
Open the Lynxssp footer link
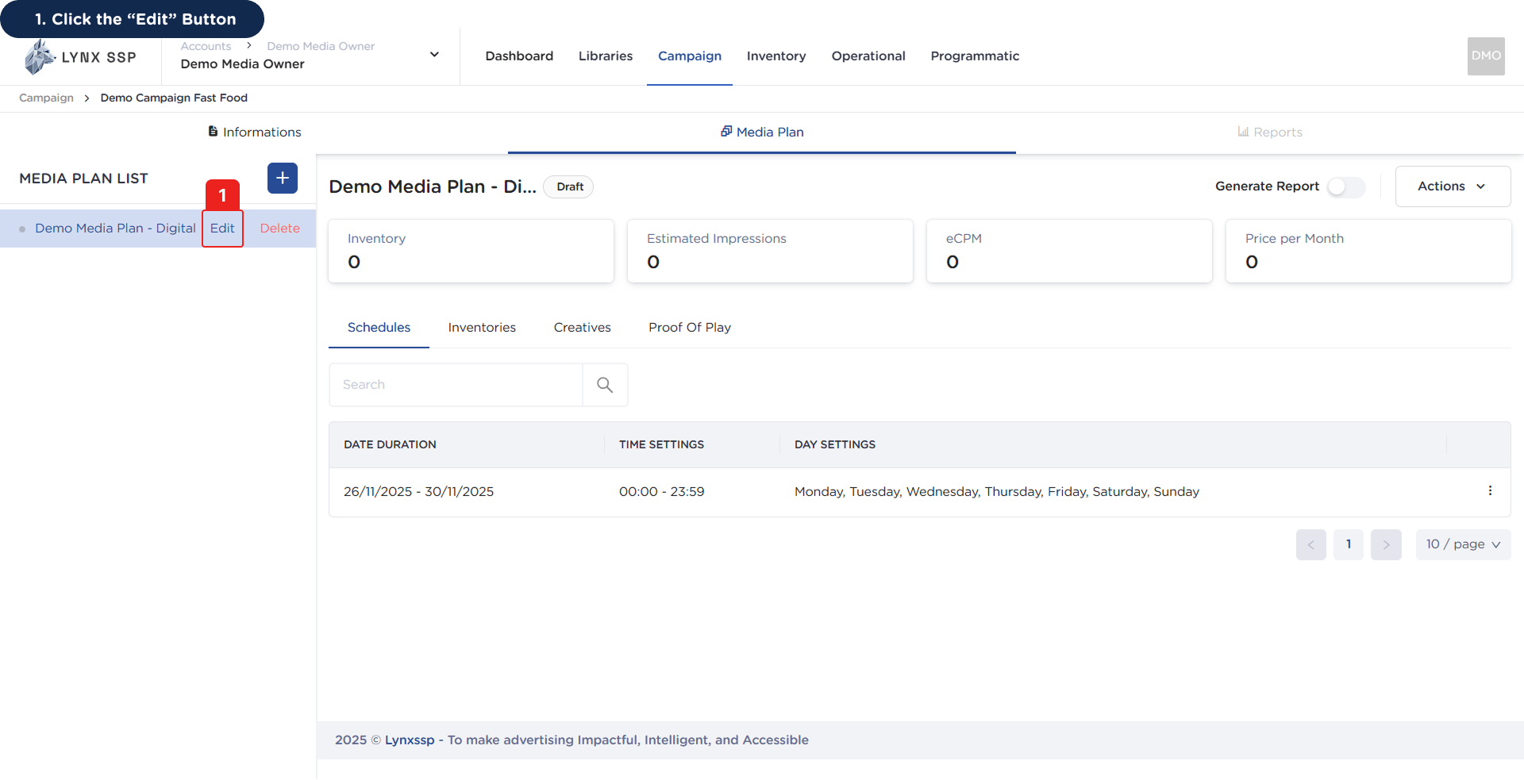(x=410, y=740)
